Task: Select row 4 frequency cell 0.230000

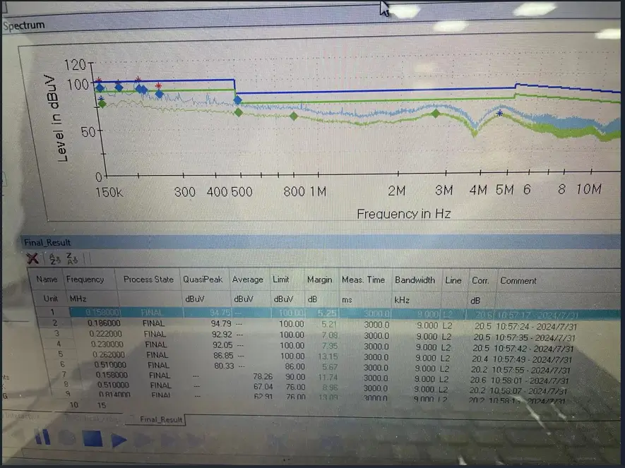Action: click(107, 344)
